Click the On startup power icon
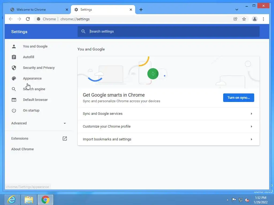Screen dimensions: 274x205 coord(14,110)
